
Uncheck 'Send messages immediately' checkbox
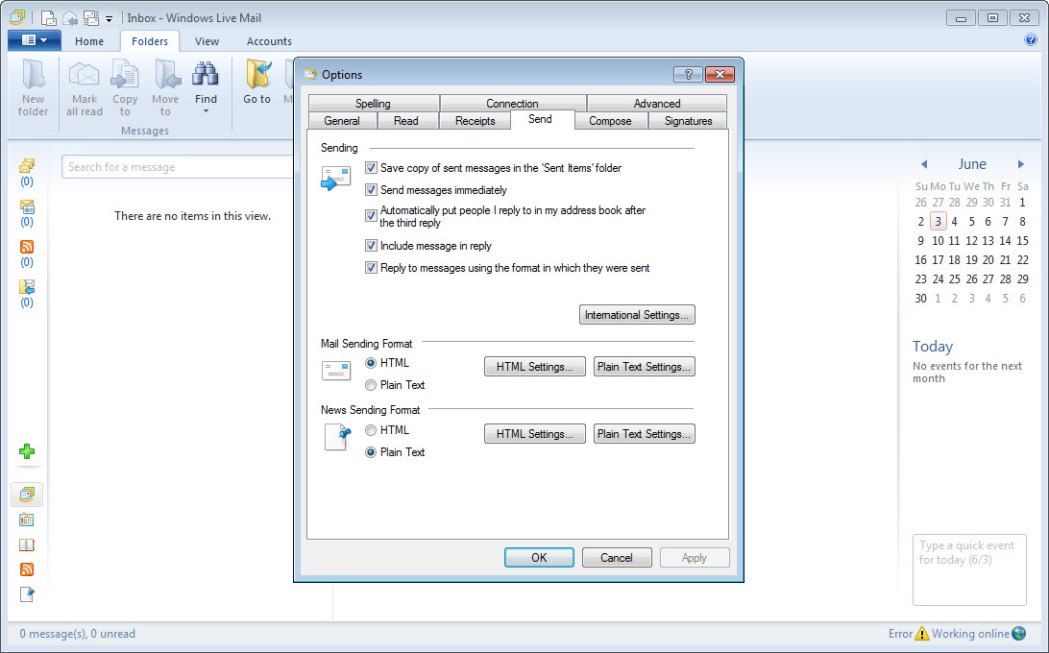[371, 190]
